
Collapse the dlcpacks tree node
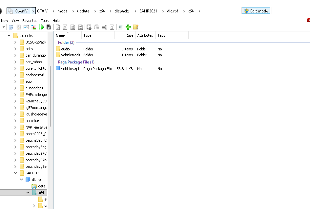tap(9, 36)
